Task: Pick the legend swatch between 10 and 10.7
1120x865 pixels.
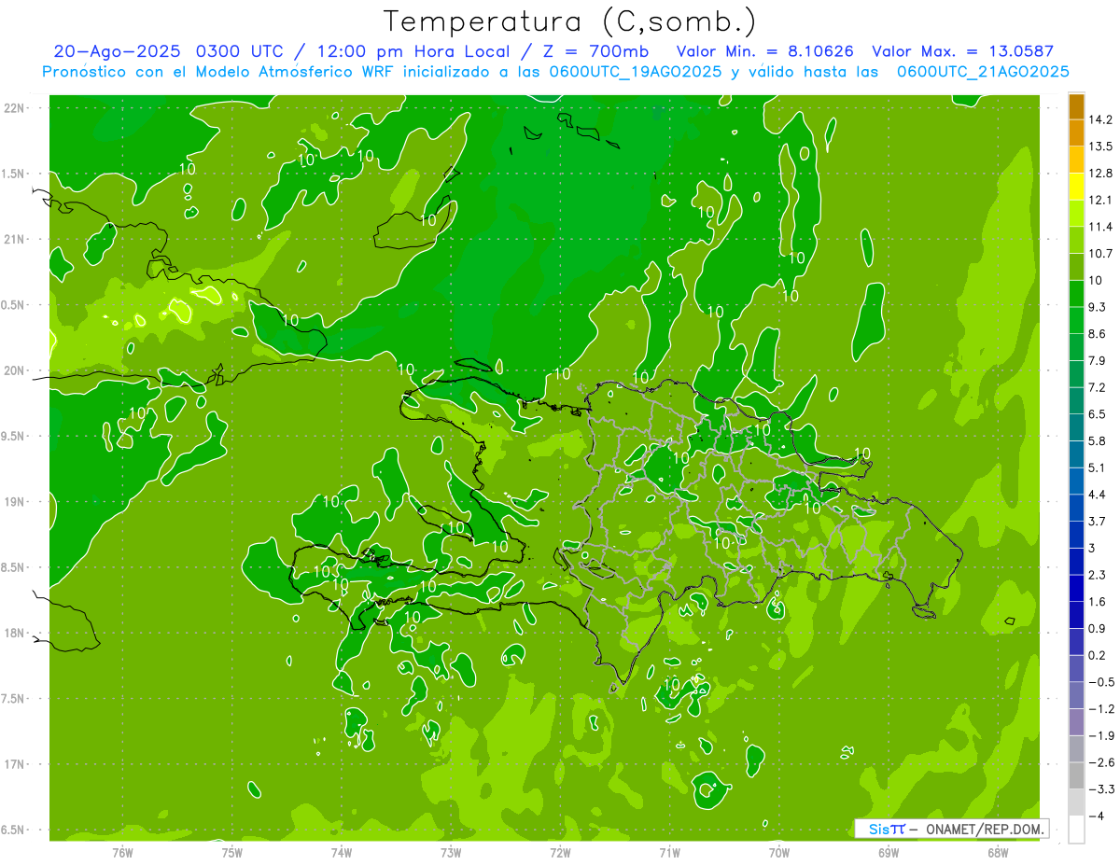Action: pyautogui.click(x=1076, y=267)
